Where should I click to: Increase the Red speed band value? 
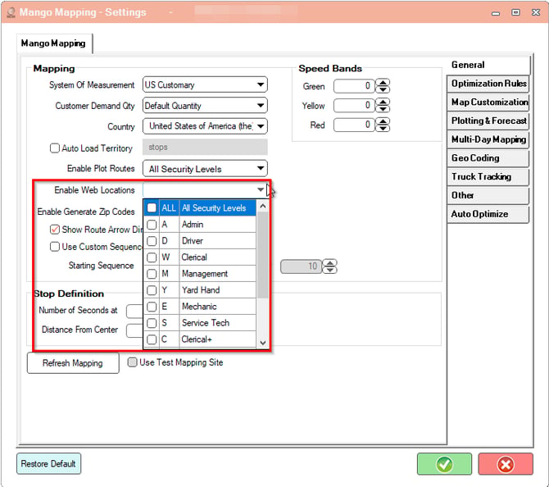[383, 122]
